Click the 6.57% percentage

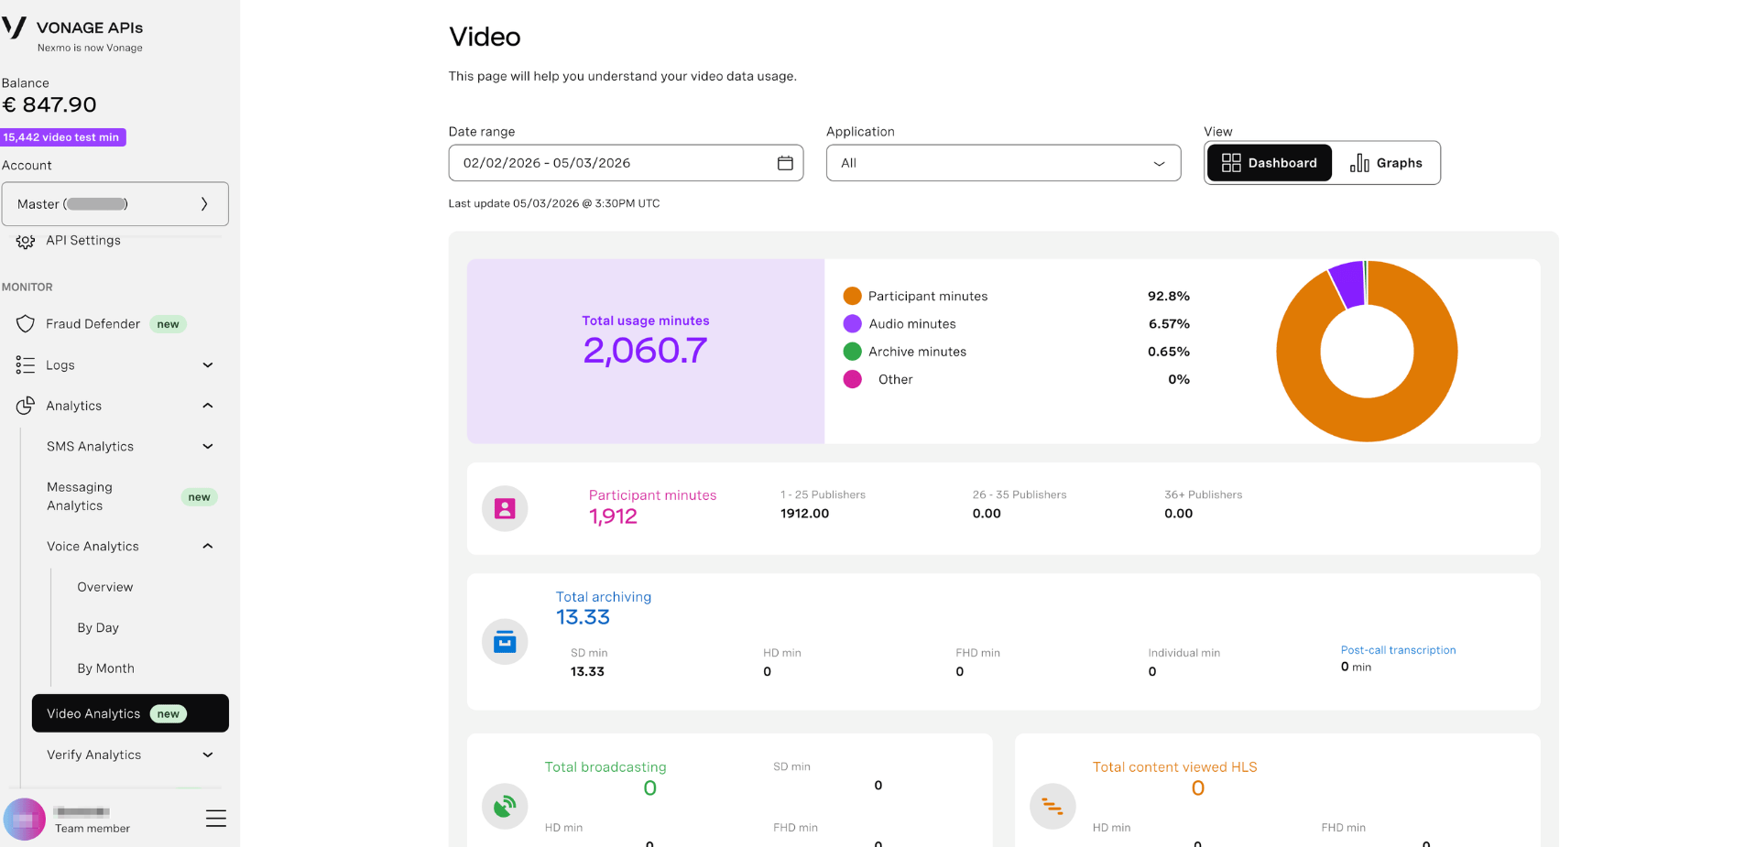(1169, 323)
